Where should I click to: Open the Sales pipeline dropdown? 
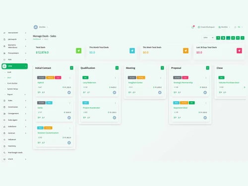[x=208, y=38]
